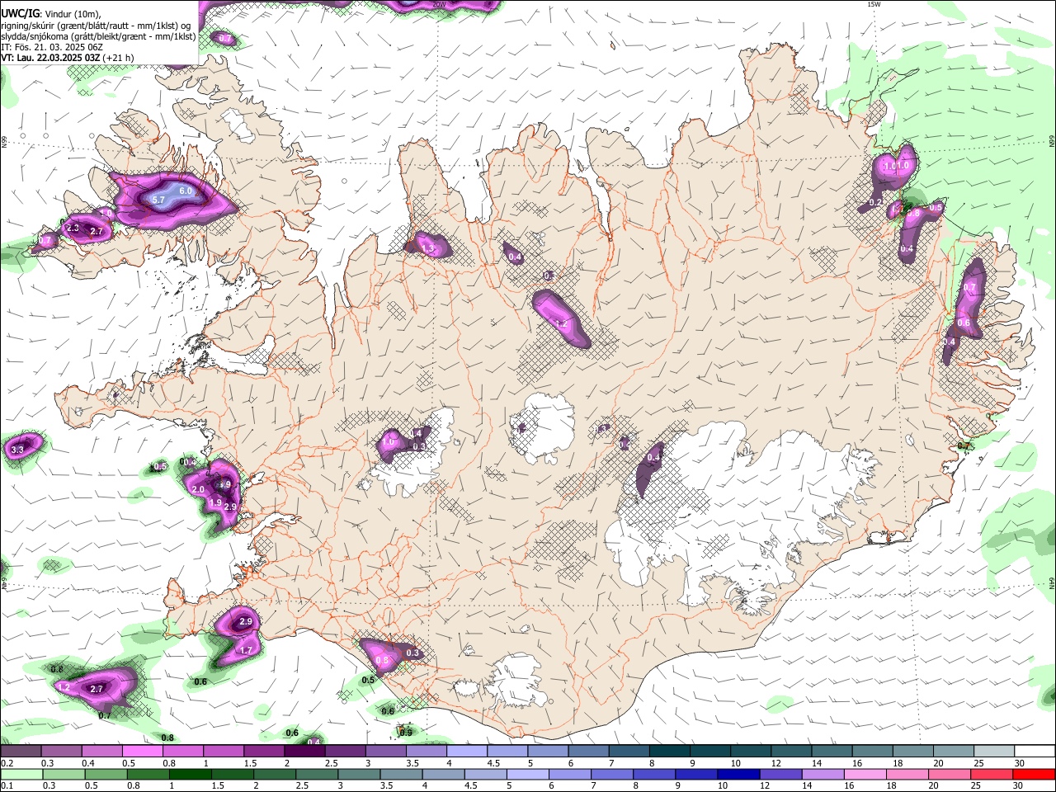Click bright pink 0.5 swatch in upper legend row
Image resolution: width=1056 pixels, height=792 pixels.
point(142,751)
